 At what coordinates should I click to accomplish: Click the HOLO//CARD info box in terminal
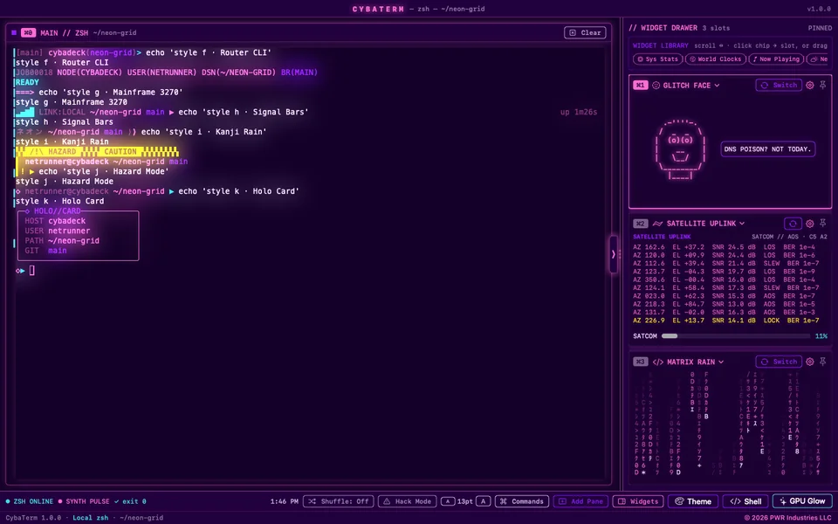(78, 236)
